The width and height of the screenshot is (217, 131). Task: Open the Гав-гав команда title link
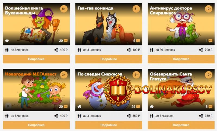[95, 8]
